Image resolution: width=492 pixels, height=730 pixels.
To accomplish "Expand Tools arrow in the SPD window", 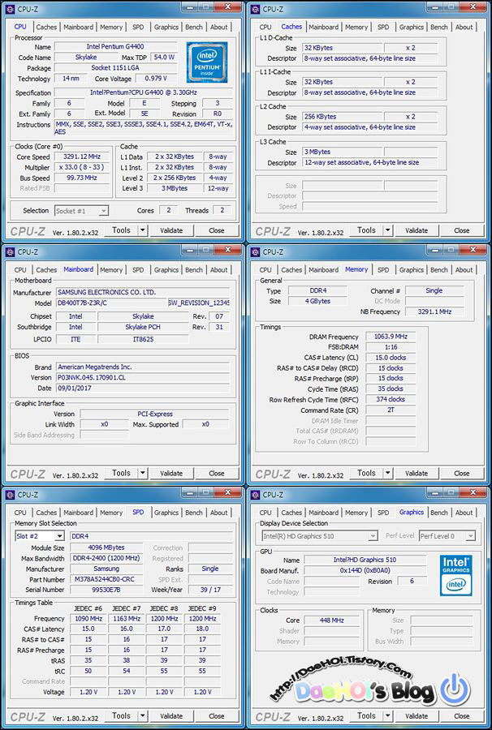I will pyautogui.click(x=143, y=715).
